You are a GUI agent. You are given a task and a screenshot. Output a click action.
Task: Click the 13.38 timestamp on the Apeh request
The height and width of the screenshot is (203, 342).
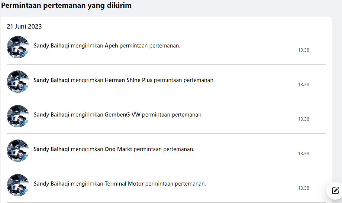click(303, 50)
